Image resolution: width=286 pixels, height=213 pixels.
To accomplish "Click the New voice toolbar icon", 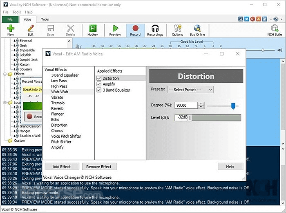I will (x=11, y=29).
